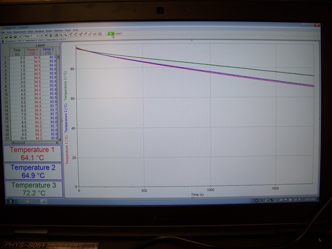Screen dimensions: 332x249
Task: Click the Zoom In magnifier icon
Action: (x=61, y=35)
